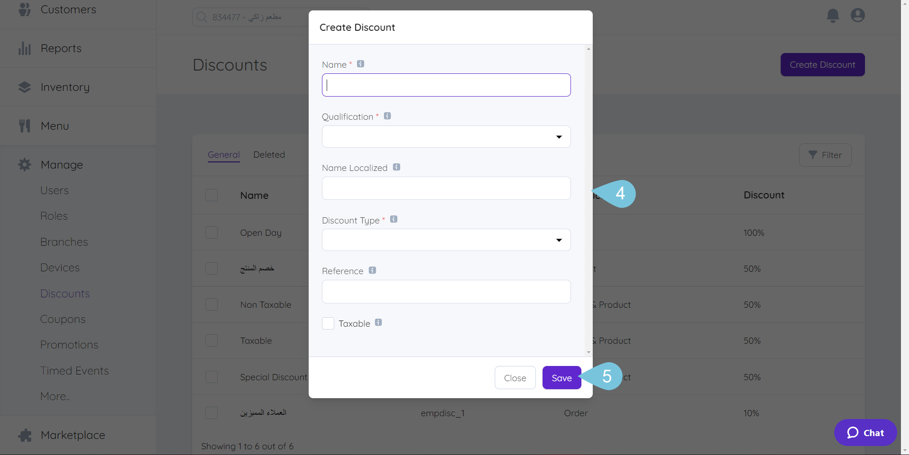Click the Special Discount row name

click(274, 377)
